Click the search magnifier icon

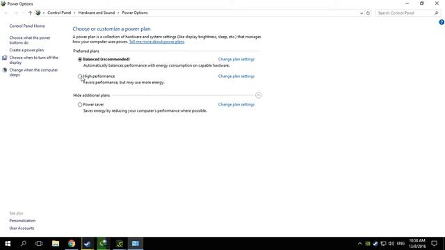pyautogui.click(x=437, y=13)
